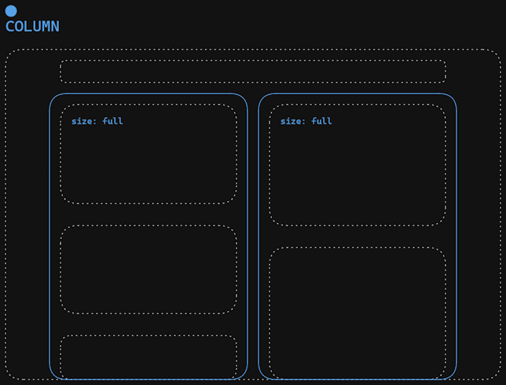Select the bottom dashed box in right column
This screenshot has height=385, width=506.
[357, 313]
